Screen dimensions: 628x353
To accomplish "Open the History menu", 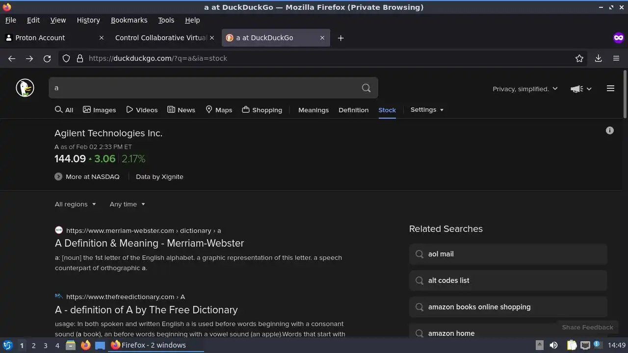I will [88, 20].
